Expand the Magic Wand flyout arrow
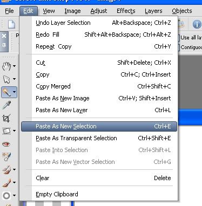Screen dimensions: 202x206 [14, 92]
